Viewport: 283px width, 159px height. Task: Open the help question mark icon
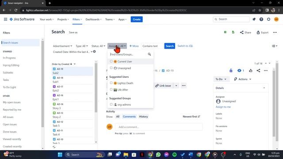pos(261,19)
